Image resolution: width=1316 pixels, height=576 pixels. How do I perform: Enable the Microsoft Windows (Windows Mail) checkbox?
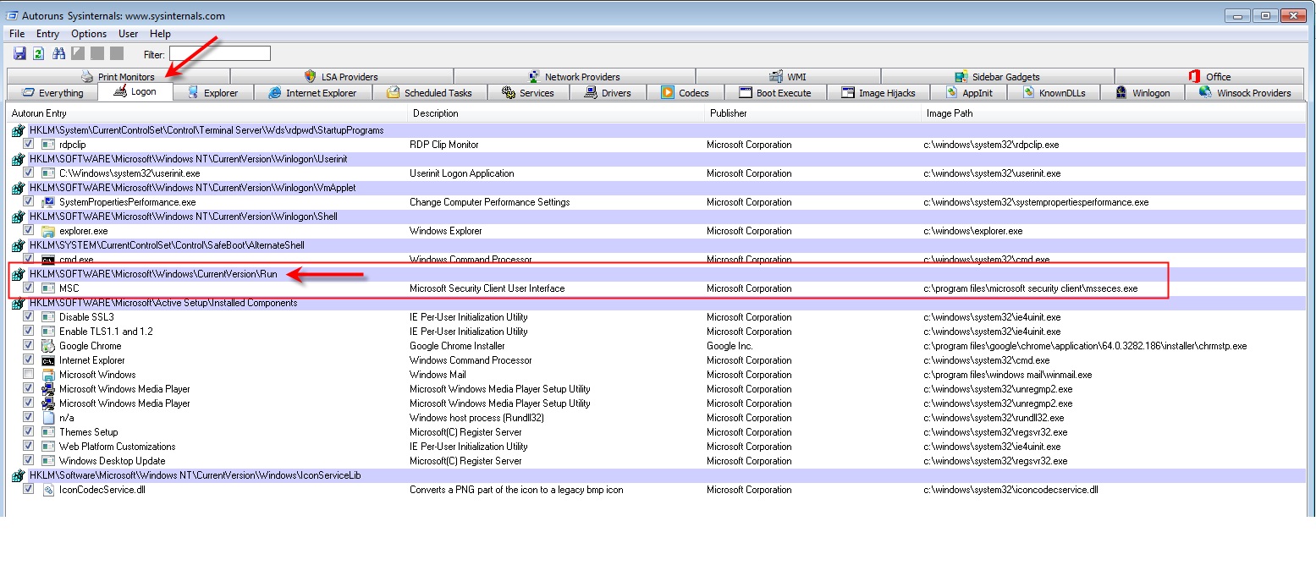point(29,375)
